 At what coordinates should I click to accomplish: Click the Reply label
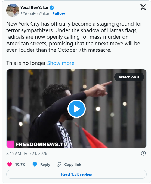(x=45, y=164)
